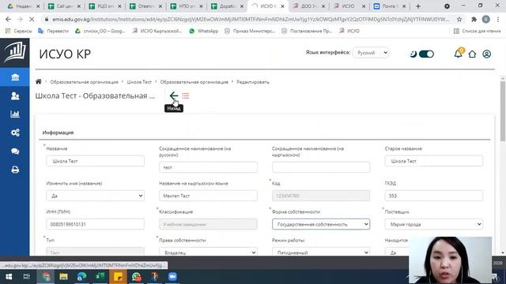Image resolution: width=506 pixels, height=284 pixels.
Task: Open the chat messages sidebar icon
Action: click(15, 151)
